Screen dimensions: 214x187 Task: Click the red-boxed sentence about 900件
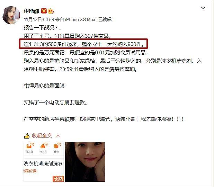(83, 44)
